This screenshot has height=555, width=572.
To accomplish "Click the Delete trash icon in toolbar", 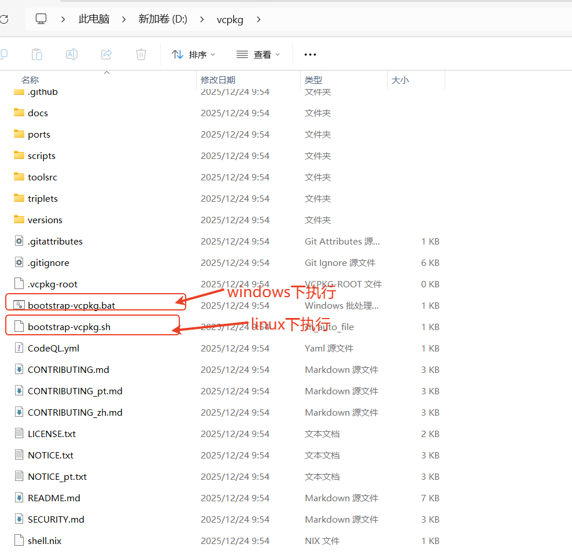I will [x=141, y=54].
